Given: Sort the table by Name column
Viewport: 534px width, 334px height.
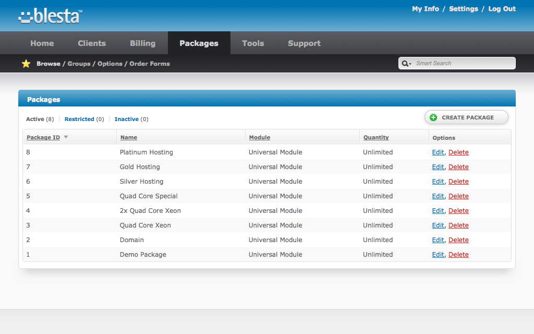Looking at the screenshot, I should click(x=129, y=138).
